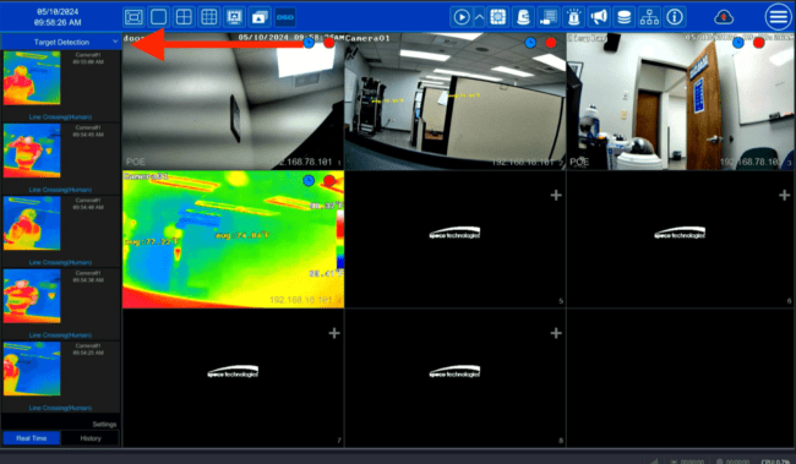Toggle the red record indicator on thermal camera
The image size is (796, 464).
click(329, 181)
